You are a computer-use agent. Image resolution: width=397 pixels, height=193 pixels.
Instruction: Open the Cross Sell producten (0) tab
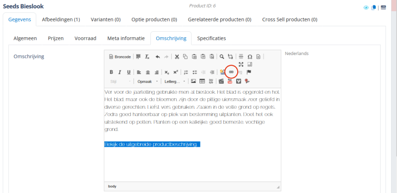pyautogui.click(x=290, y=19)
